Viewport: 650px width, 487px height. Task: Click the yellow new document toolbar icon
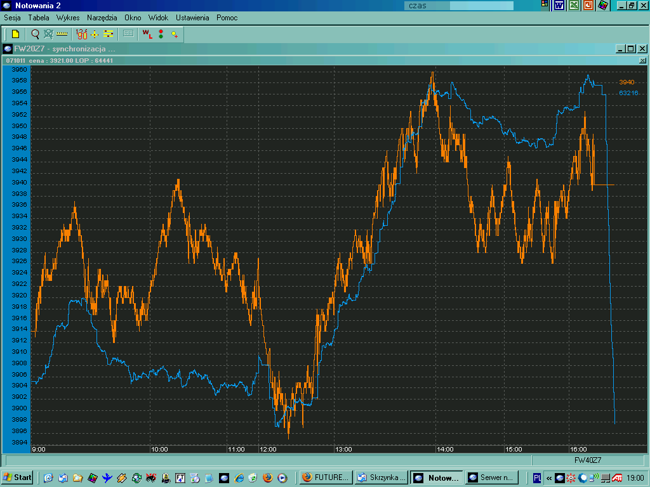[x=15, y=34]
